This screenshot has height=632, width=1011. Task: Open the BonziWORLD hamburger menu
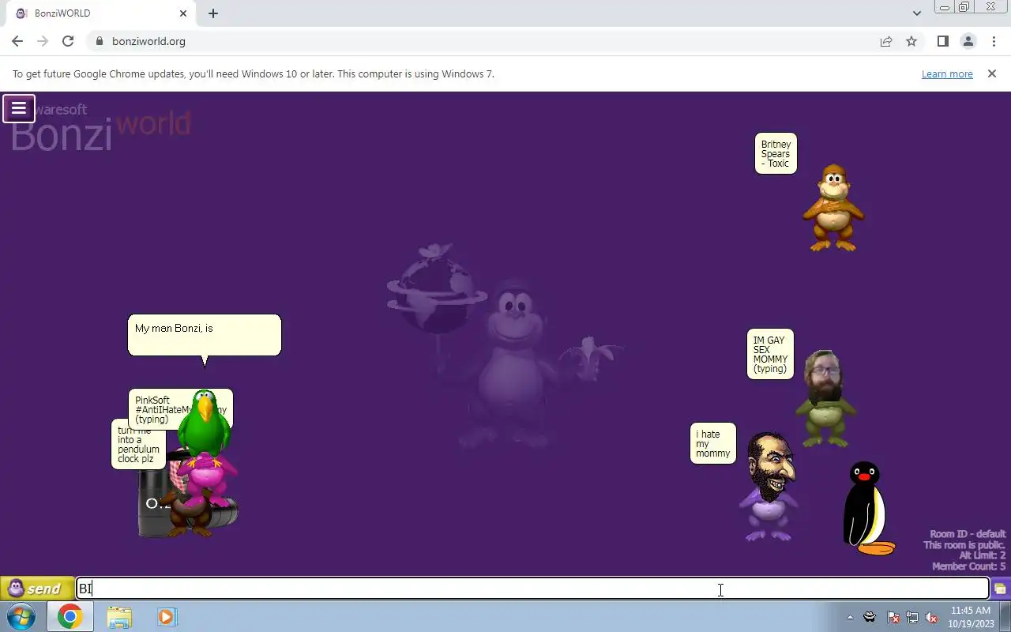coord(19,108)
